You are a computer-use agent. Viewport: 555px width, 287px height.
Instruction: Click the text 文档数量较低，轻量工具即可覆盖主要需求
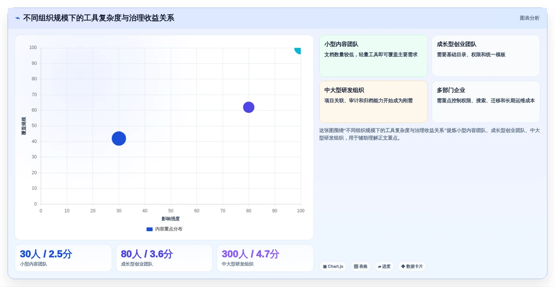point(371,55)
